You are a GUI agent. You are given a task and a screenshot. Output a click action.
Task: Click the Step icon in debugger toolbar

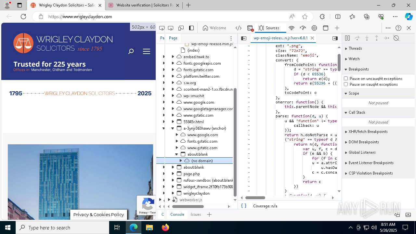click(386, 38)
